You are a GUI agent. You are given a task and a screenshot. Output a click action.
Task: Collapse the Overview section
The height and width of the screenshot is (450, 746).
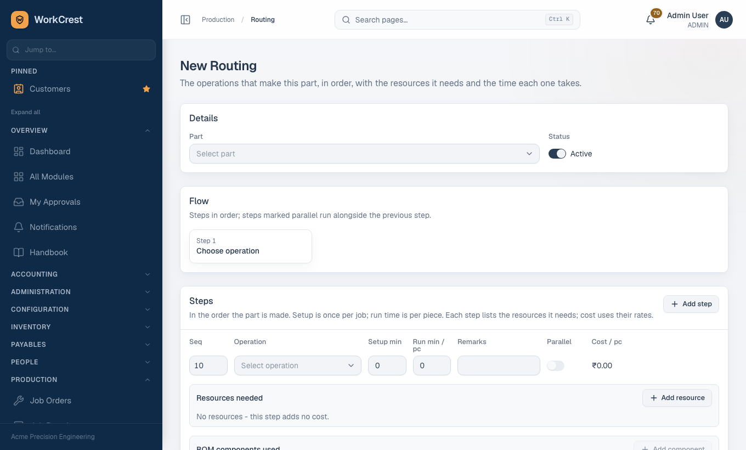pos(81,131)
